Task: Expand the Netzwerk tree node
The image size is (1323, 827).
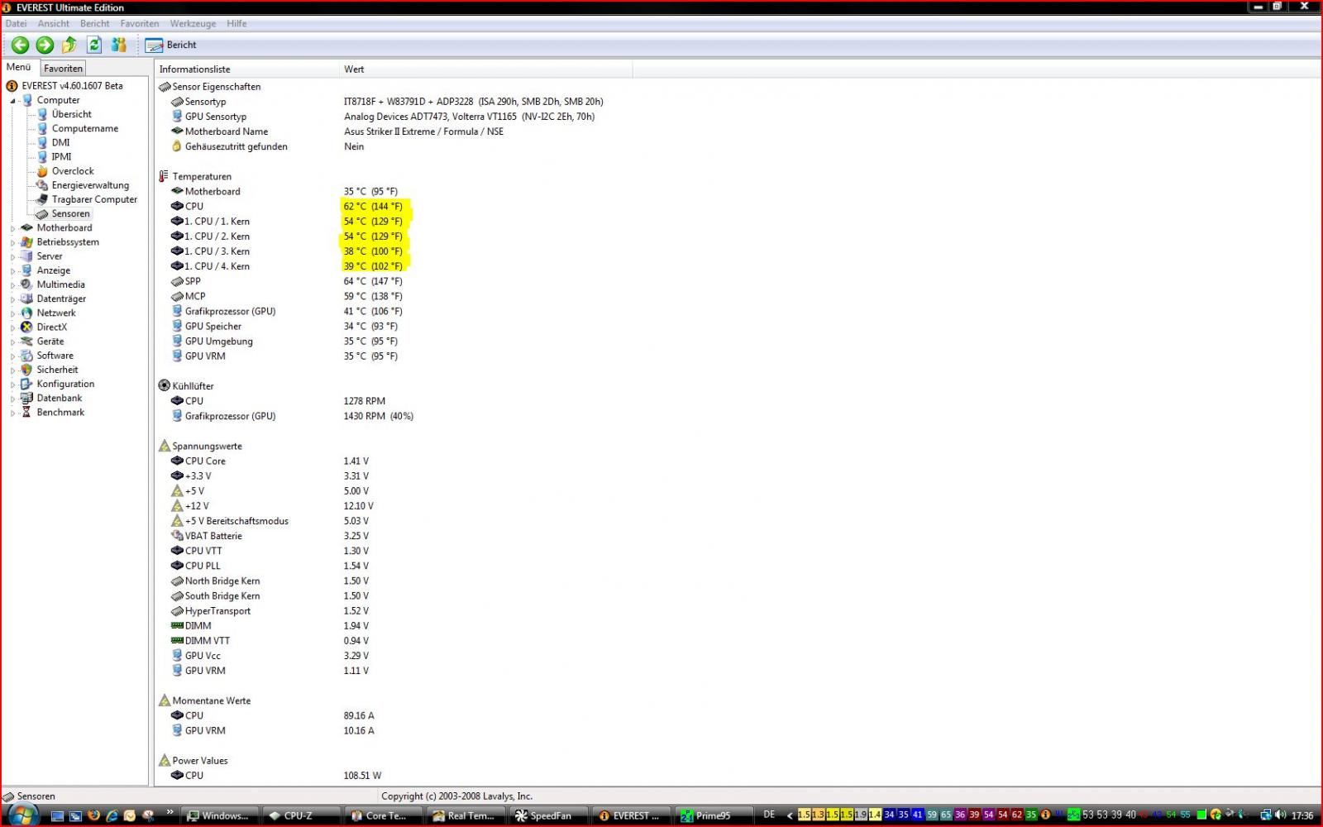Action: (12, 313)
